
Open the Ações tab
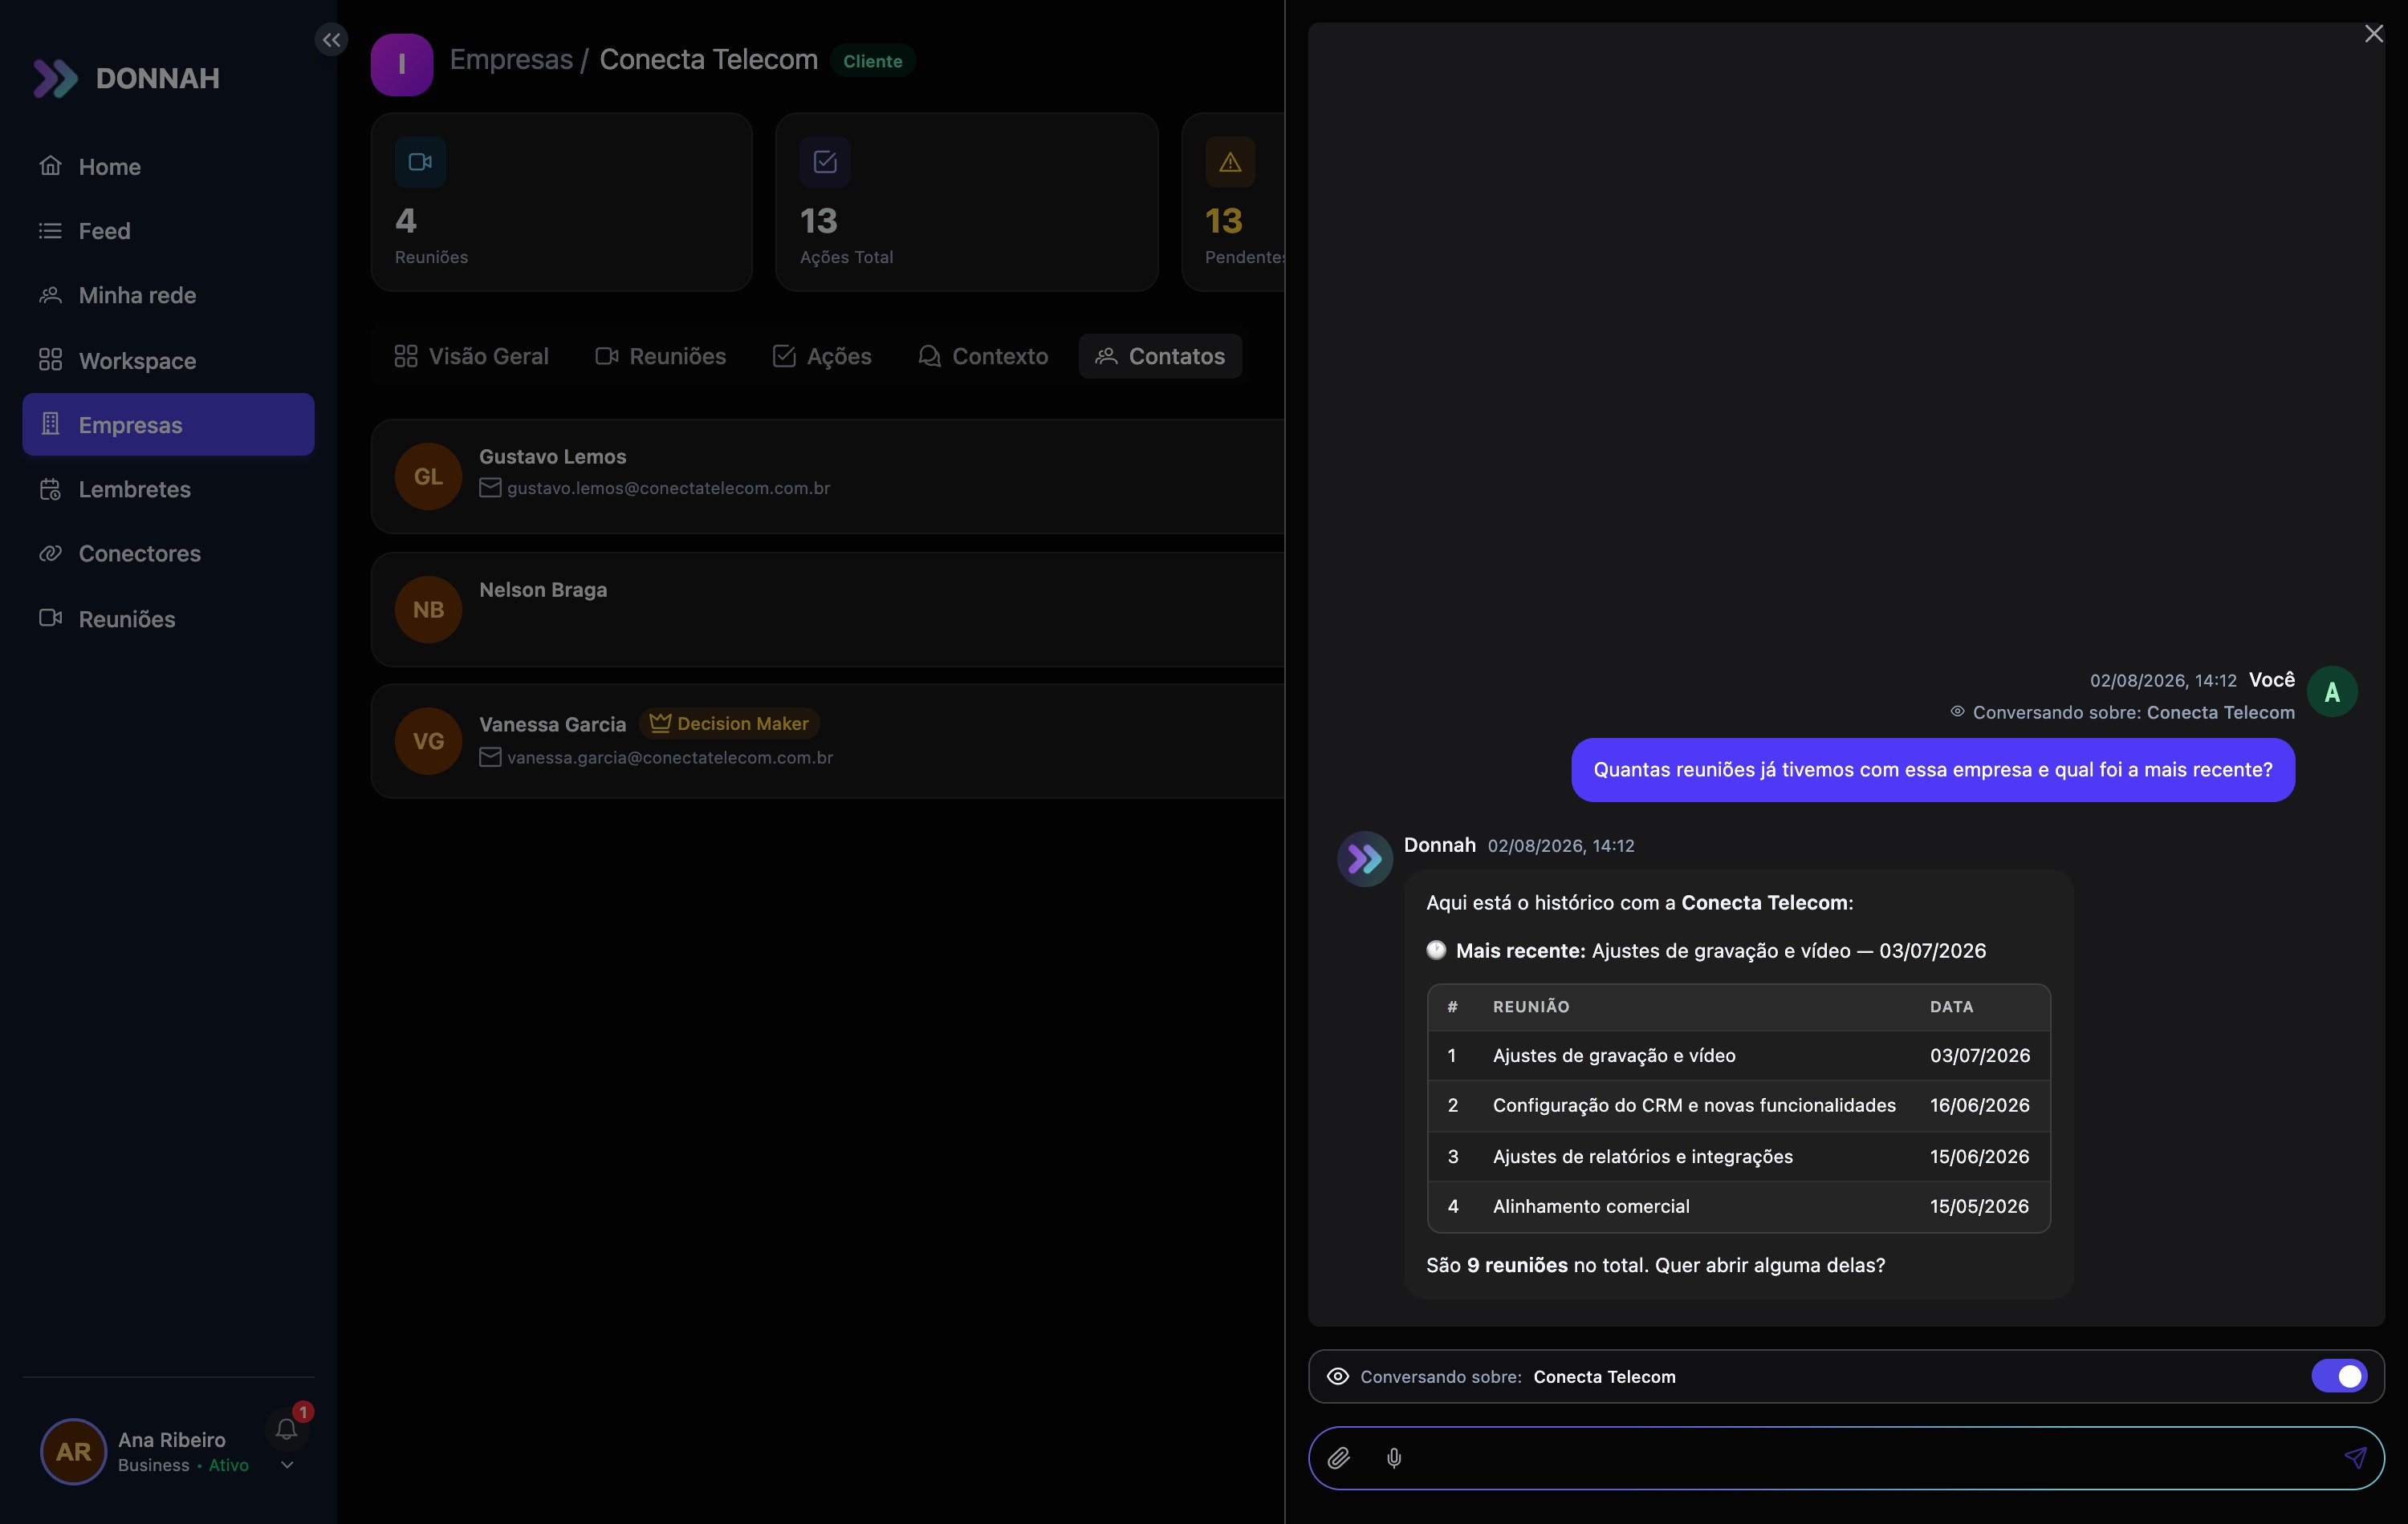click(x=822, y=357)
